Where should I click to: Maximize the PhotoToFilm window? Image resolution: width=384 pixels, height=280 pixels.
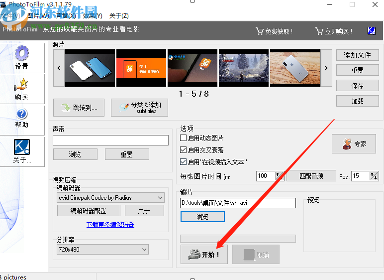(x=352, y=4)
